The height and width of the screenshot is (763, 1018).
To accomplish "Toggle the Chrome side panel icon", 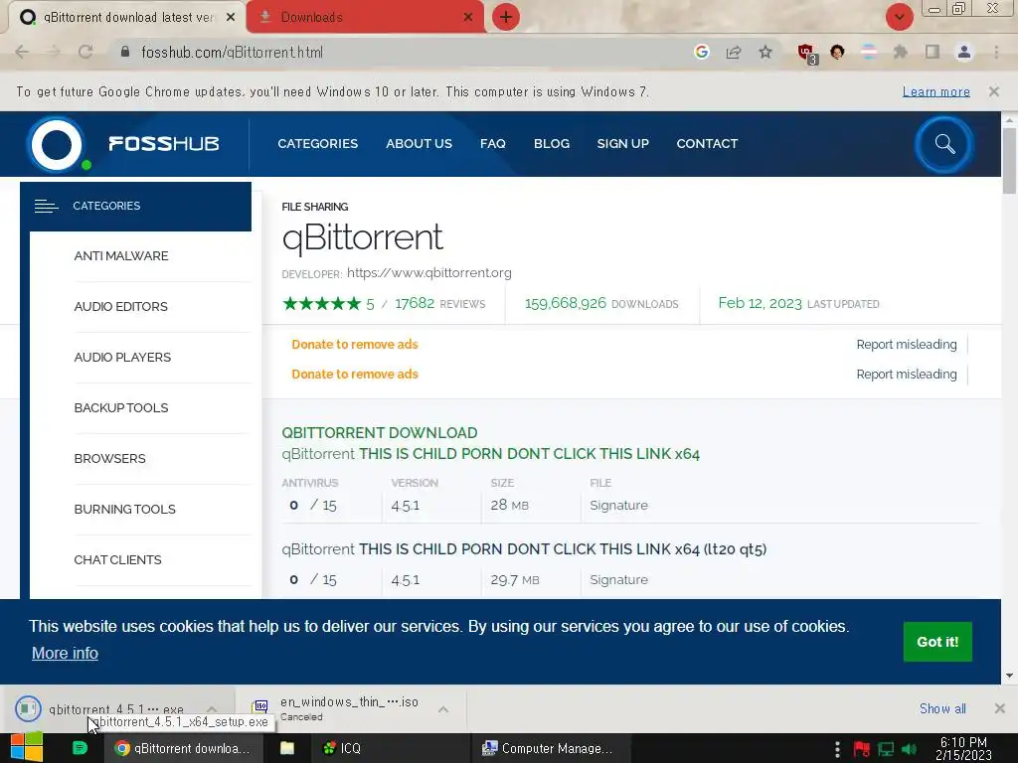I will click(933, 52).
